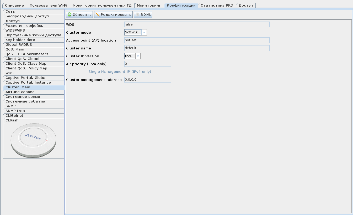Image resolution: width=353 pixels, height=215 pixels.
Task: Click the AP priority field
Action: tap(148, 64)
